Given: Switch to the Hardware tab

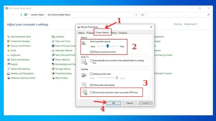Looking at the screenshot, I should pyautogui.click(x=123, y=33).
